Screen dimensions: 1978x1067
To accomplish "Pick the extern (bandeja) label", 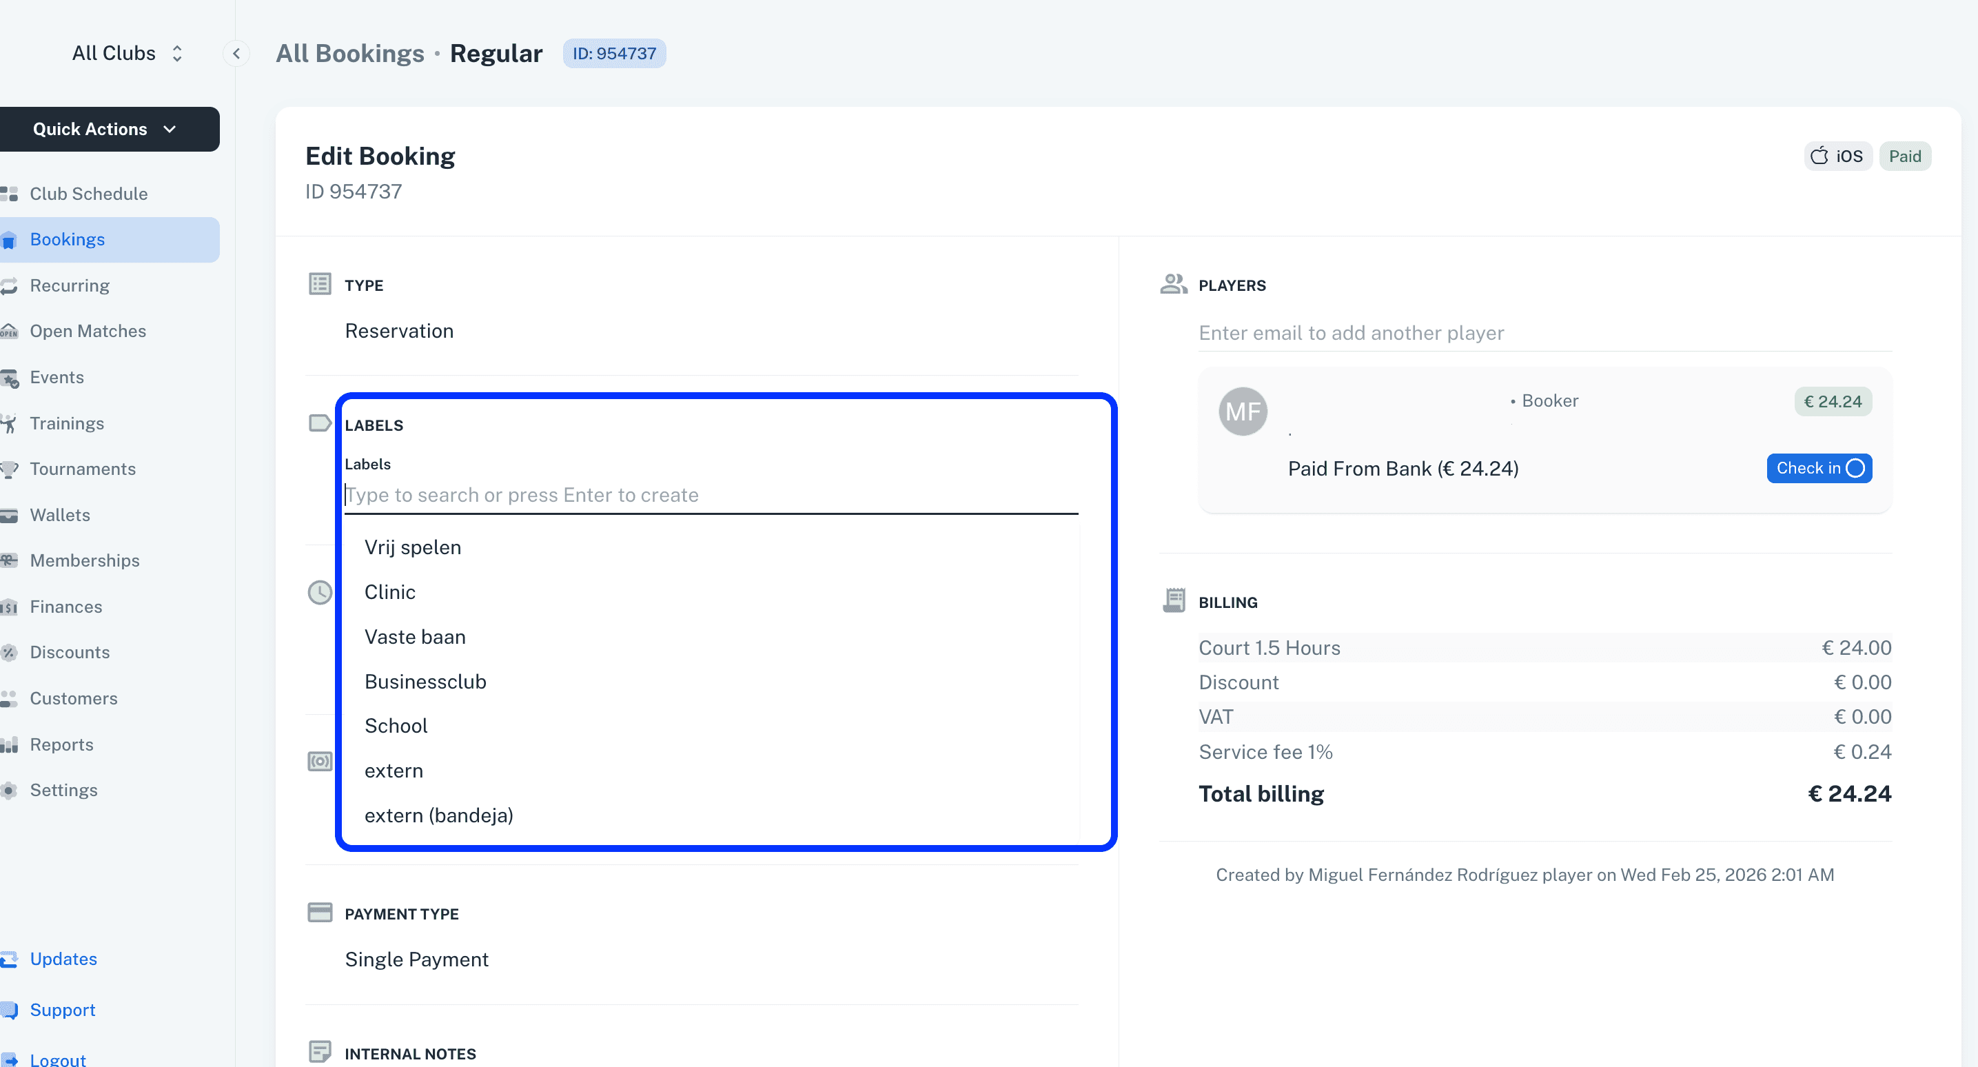I will tap(438, 815).
